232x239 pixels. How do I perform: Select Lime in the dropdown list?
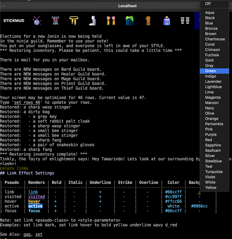click(x=214, y=92)
